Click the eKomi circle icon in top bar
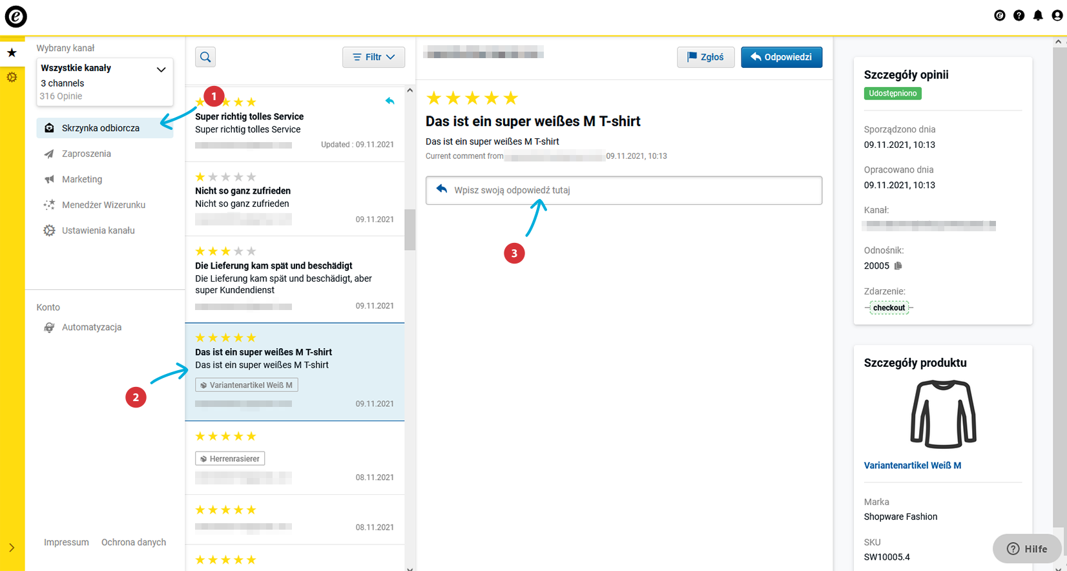 (1000, 16)
